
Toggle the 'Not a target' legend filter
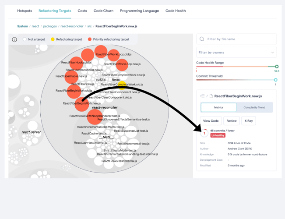[25, 39]
